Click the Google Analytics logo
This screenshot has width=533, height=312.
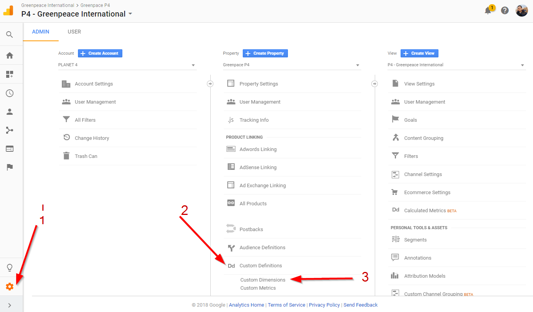tap(8, 10)
